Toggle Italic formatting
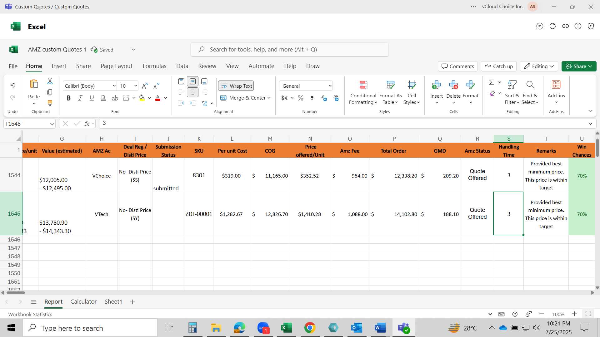This screenshot has width=600, height=337. click(80, 98)
